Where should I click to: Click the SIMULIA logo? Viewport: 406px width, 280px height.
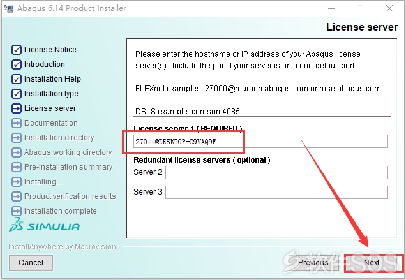(x=44, y=225)
